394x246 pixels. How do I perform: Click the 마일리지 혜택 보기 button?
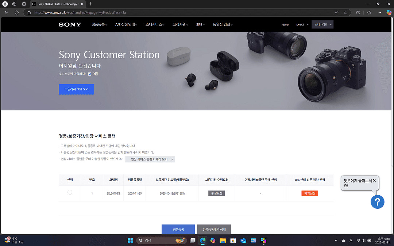[76, 89]
